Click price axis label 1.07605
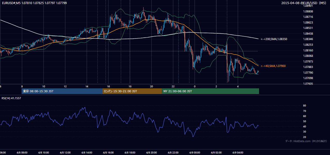Viewport: 330px width, 155px height. pyautogui.click(x=308, y=84)
